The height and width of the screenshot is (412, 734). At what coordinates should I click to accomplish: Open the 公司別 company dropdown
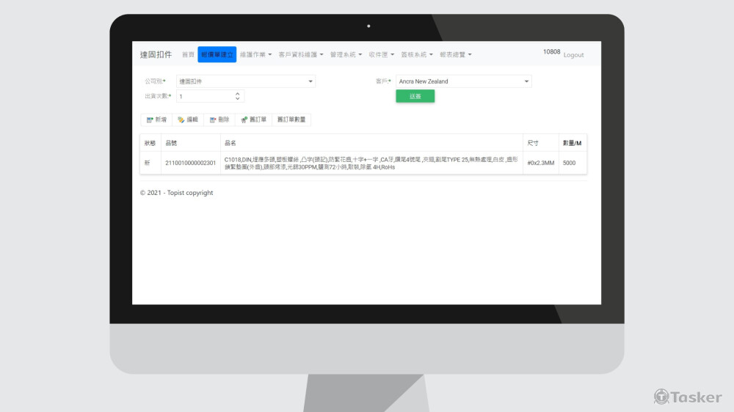[x=246, y=81]
